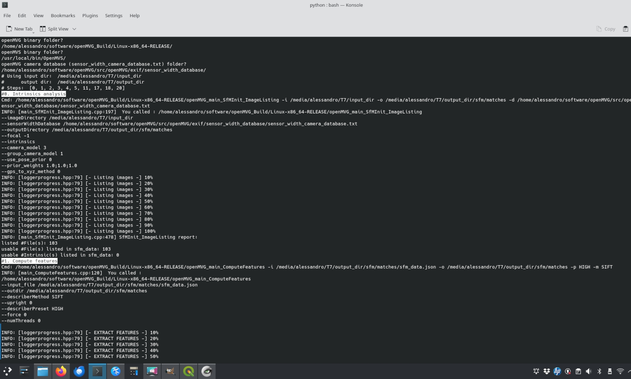Open System Settings from the taskbar

(x=24, y=371)
